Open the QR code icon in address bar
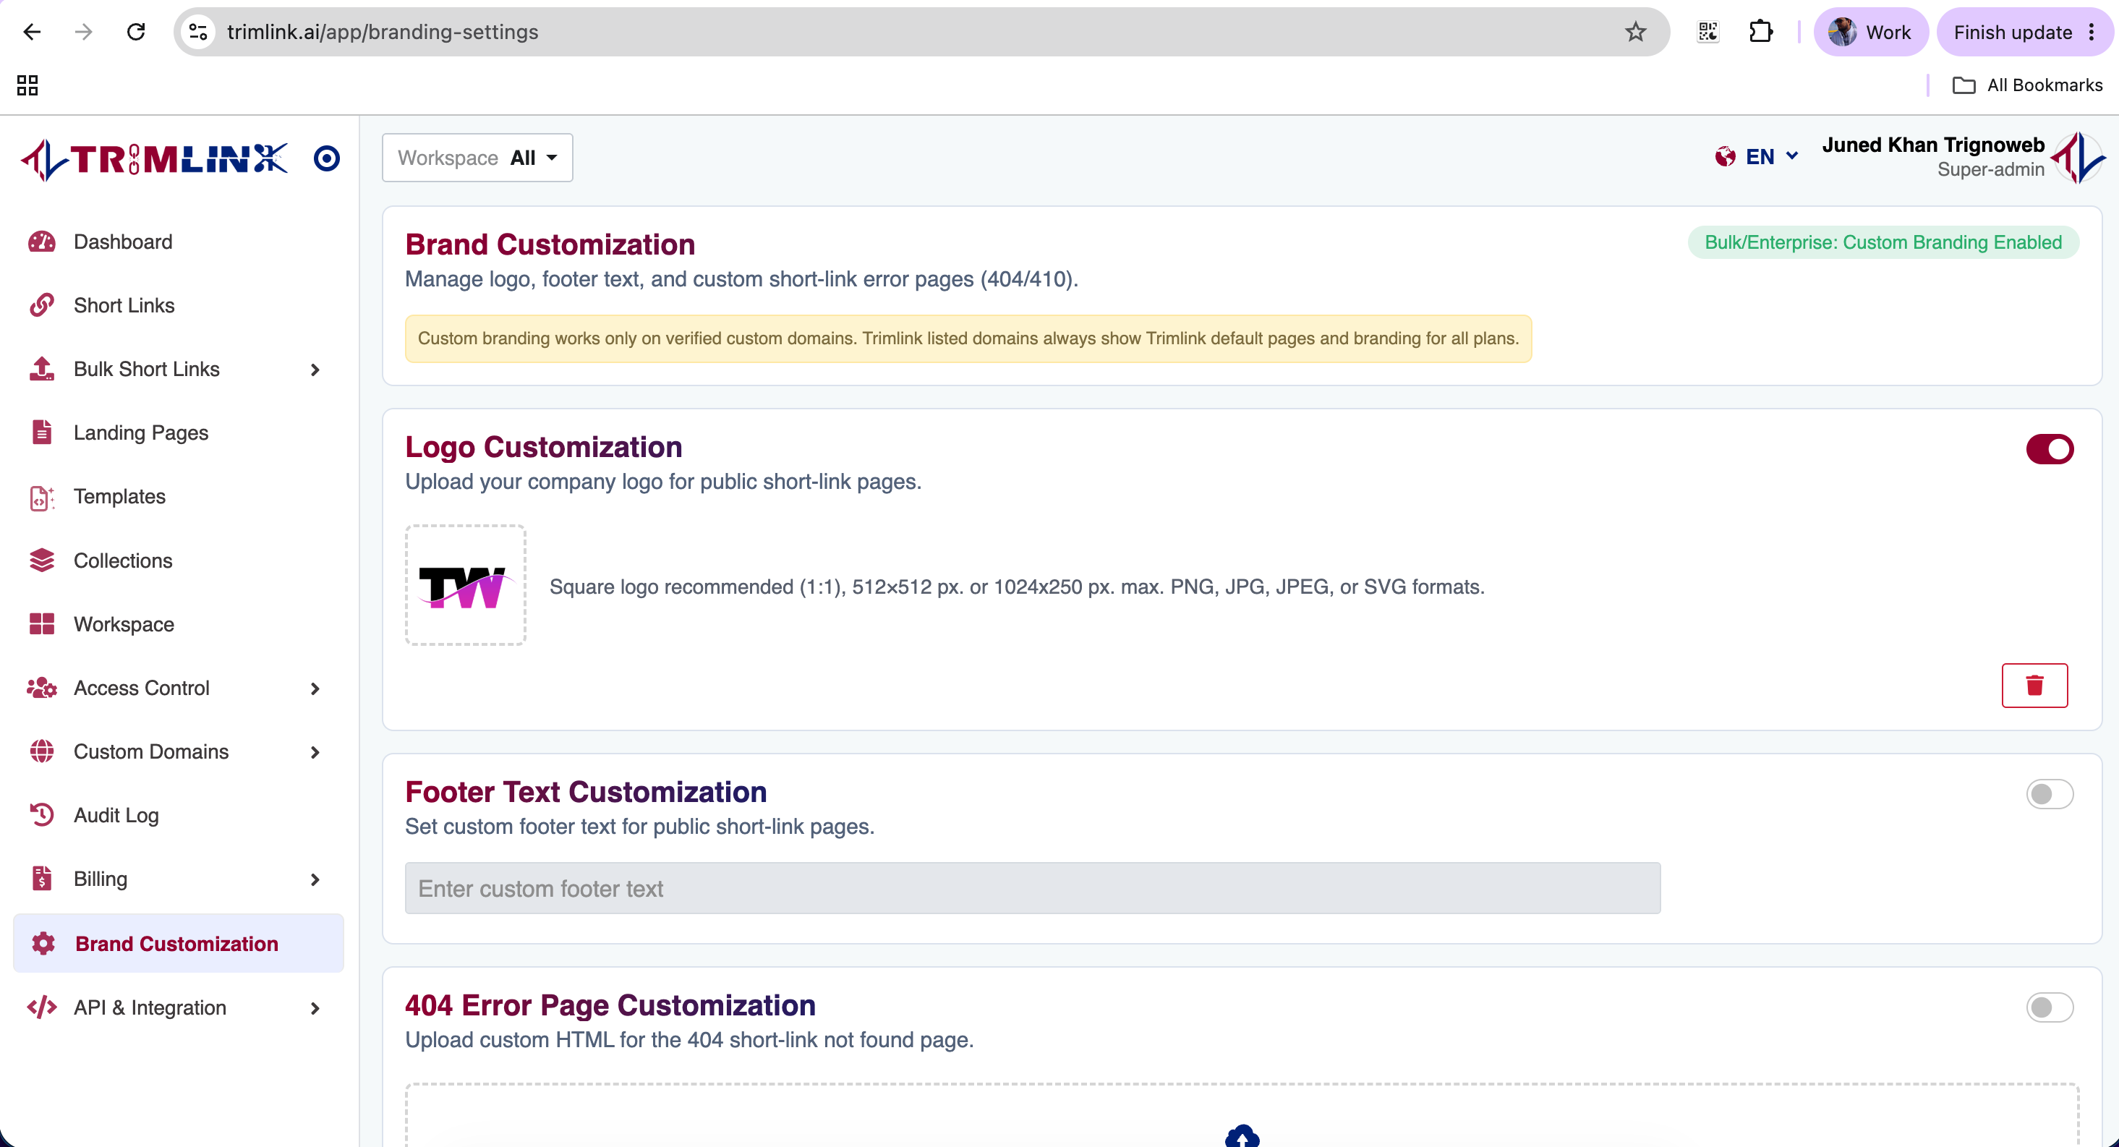Screen dimensions: 2119x1147 coord(1707,32)
